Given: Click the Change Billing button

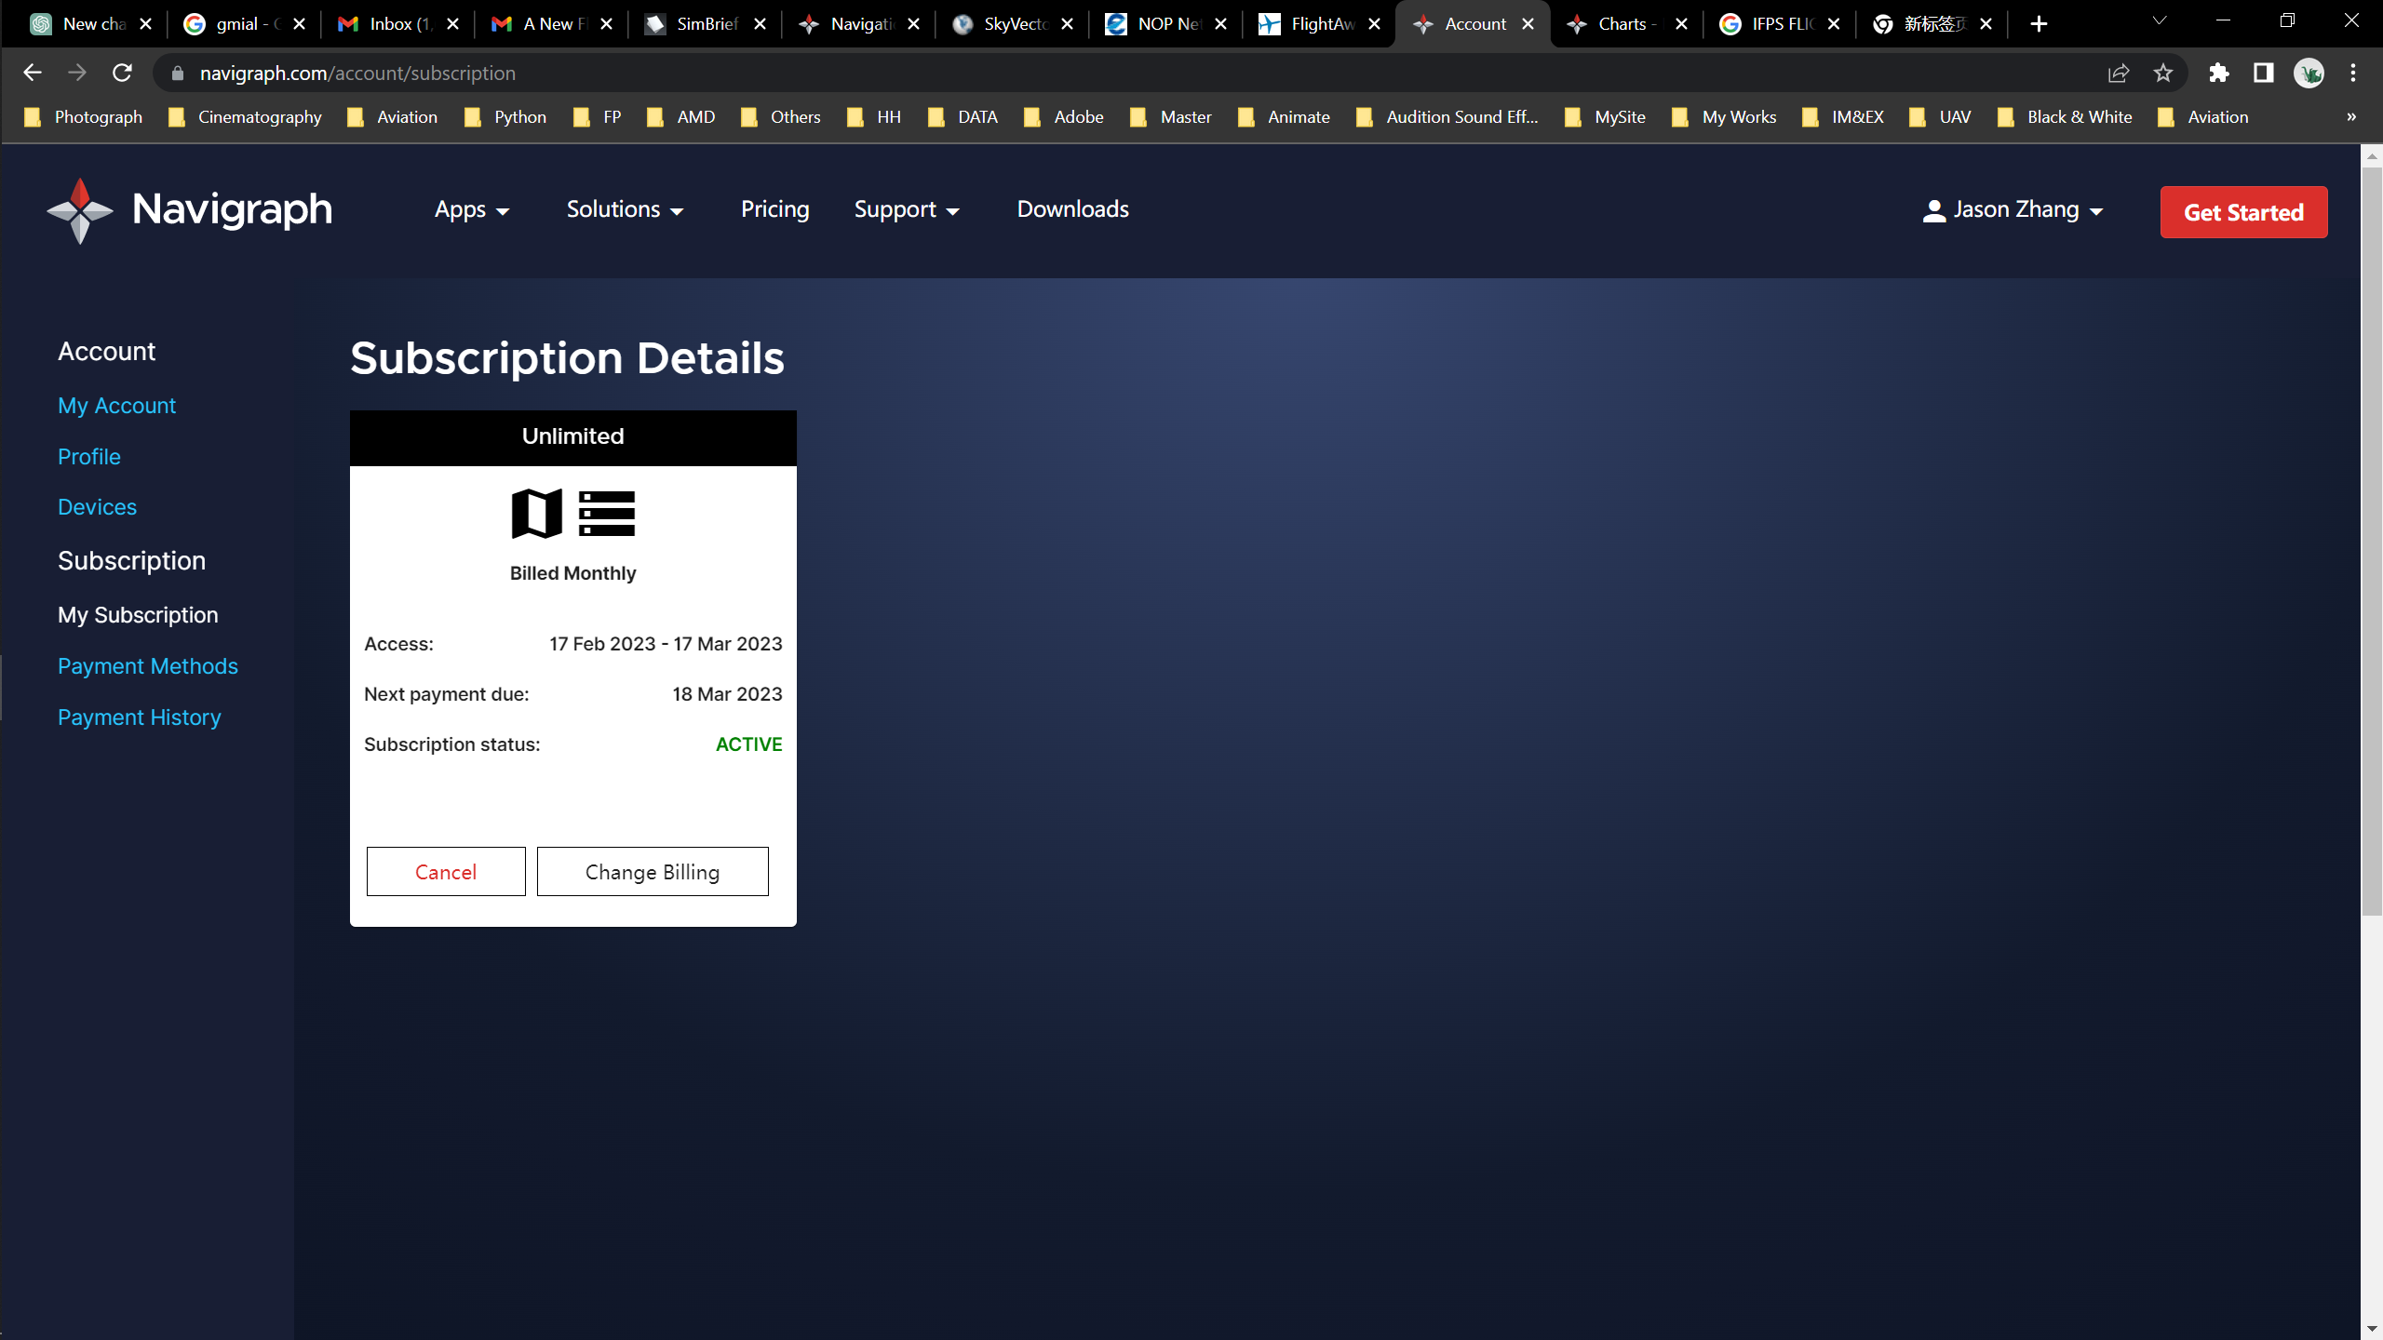Looking at the screenshot, I should click(653, 872).
